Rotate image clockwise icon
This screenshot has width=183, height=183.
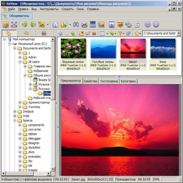click(x=33, y=24)
